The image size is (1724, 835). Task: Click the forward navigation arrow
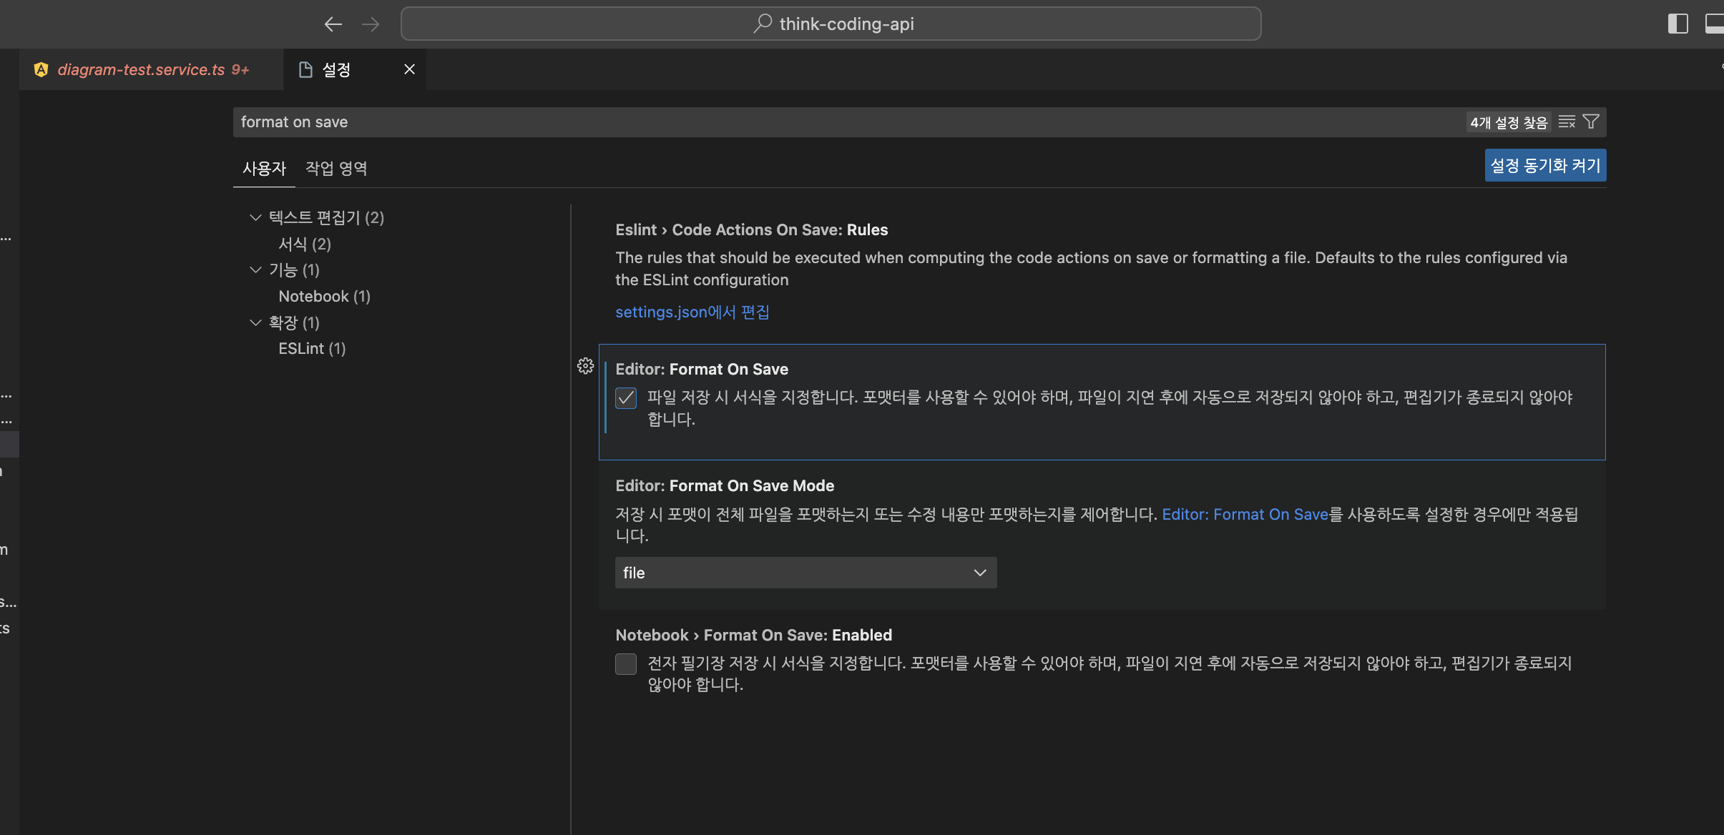coord(371,24)
